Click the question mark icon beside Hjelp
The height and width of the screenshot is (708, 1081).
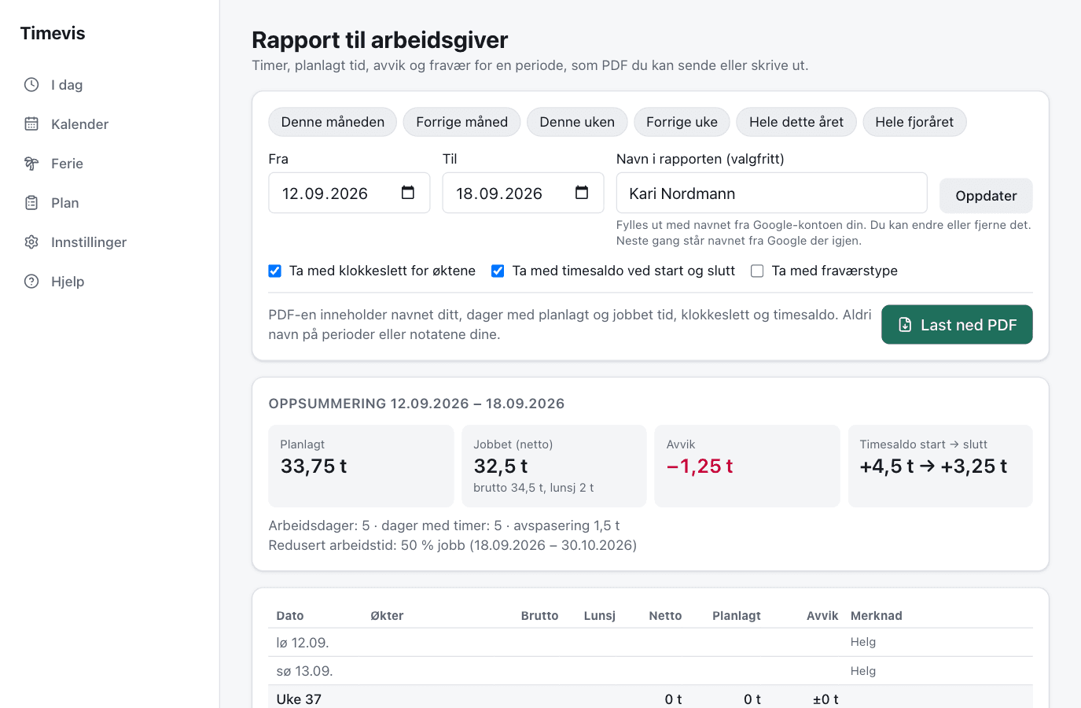pyautogui.click(x=31, y=281)
